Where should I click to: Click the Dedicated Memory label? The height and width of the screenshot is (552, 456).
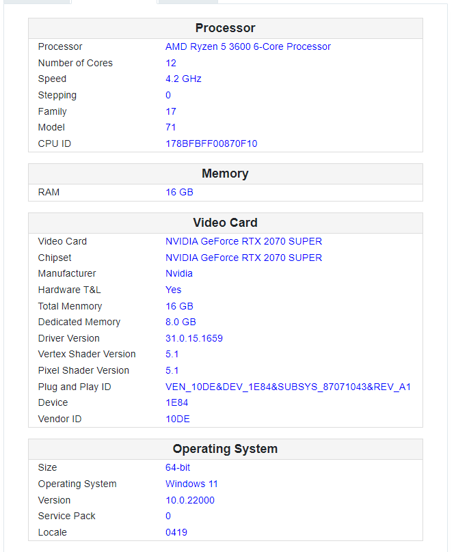[x=79, y=322]
